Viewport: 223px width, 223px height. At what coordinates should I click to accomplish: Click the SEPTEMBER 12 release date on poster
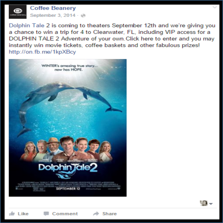[68, 188]
